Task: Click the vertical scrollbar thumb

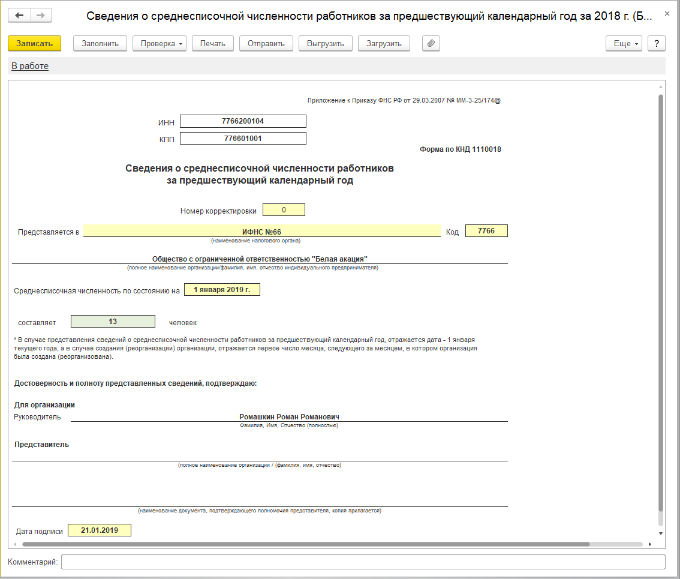Action: tap(660, 303)
